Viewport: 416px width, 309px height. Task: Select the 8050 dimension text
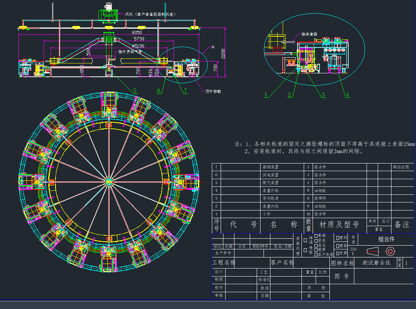[137, 32]
